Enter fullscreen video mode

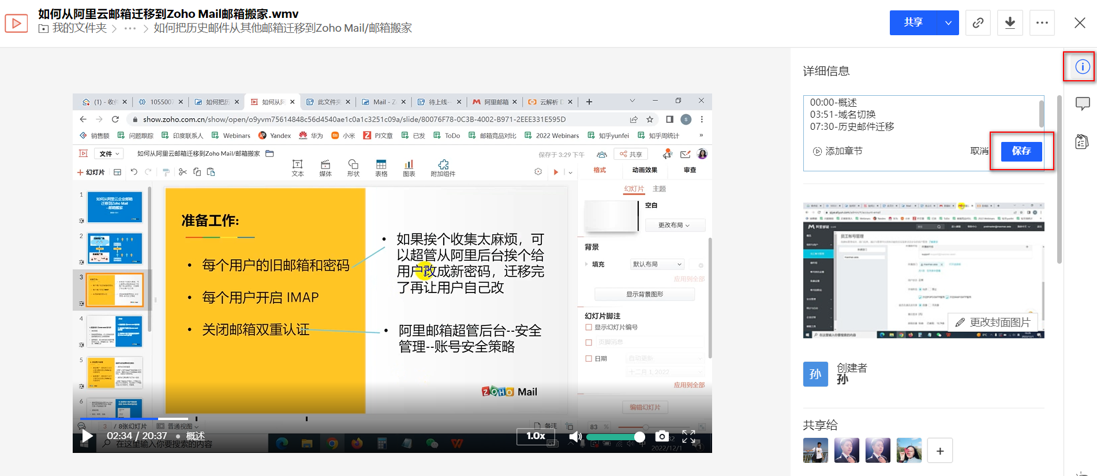pyautogui.click(x=688, y=436)
